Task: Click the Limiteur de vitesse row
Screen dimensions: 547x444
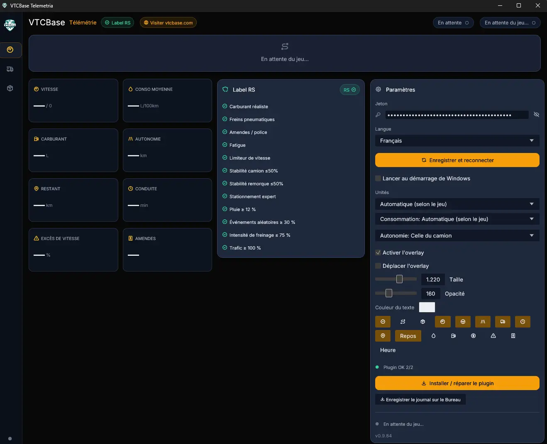Action: tap(247, 158)
